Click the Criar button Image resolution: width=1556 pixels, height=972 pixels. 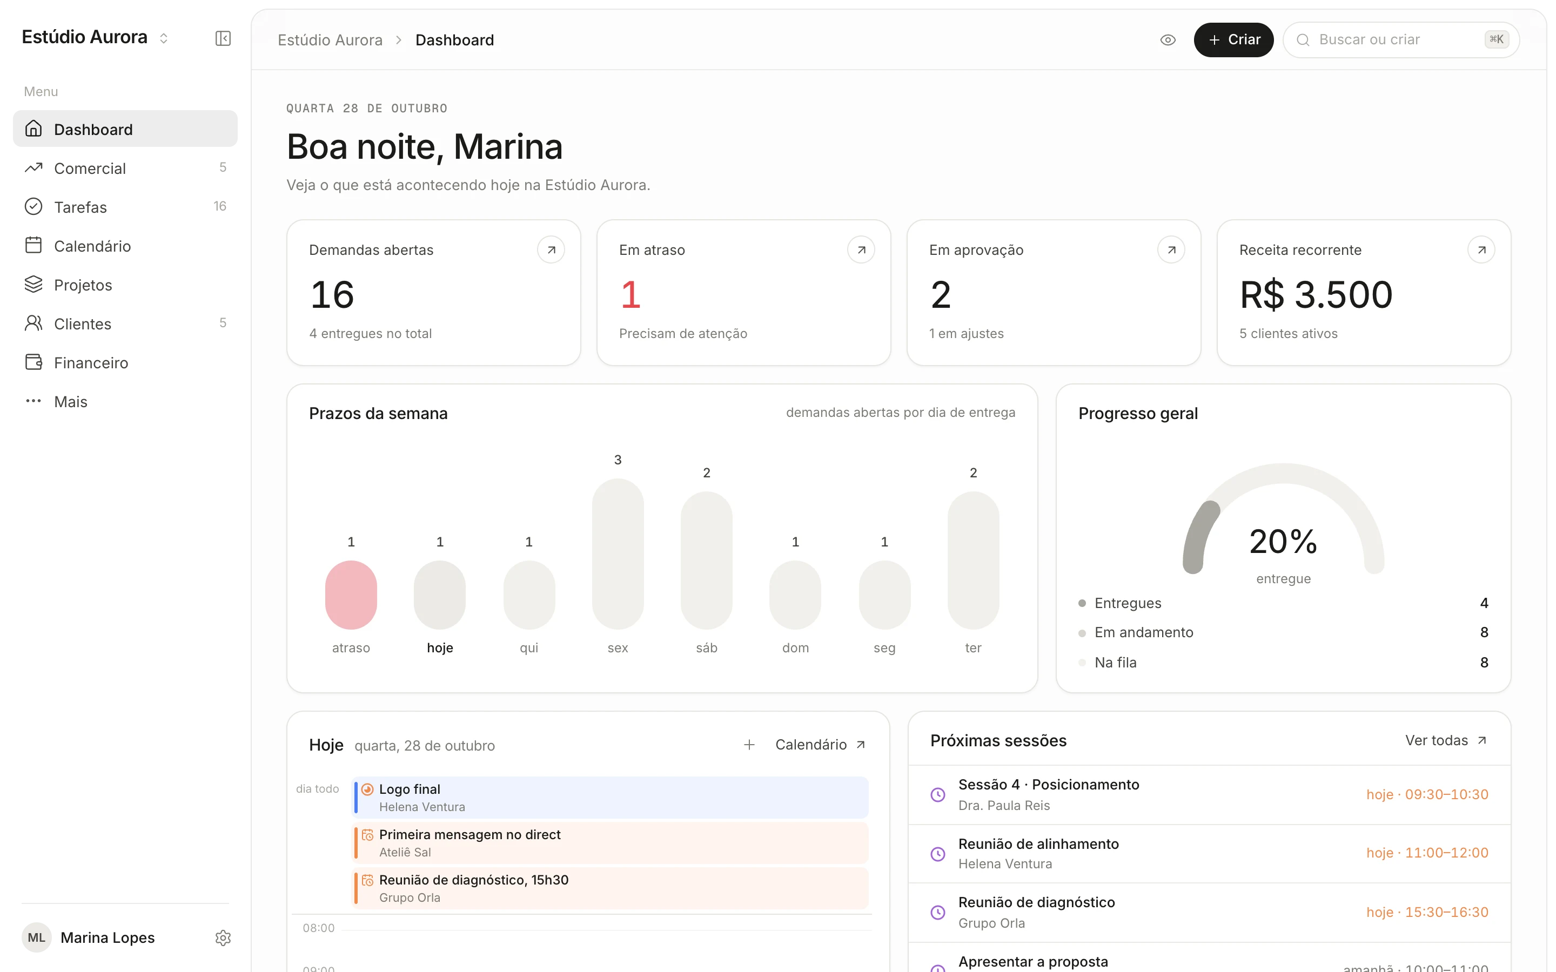(x=1233, y=40)
